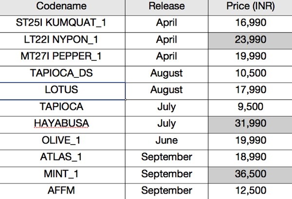292x199 pixels.
Task: Select the 10,500 price cell
Action: pos(250,74)
